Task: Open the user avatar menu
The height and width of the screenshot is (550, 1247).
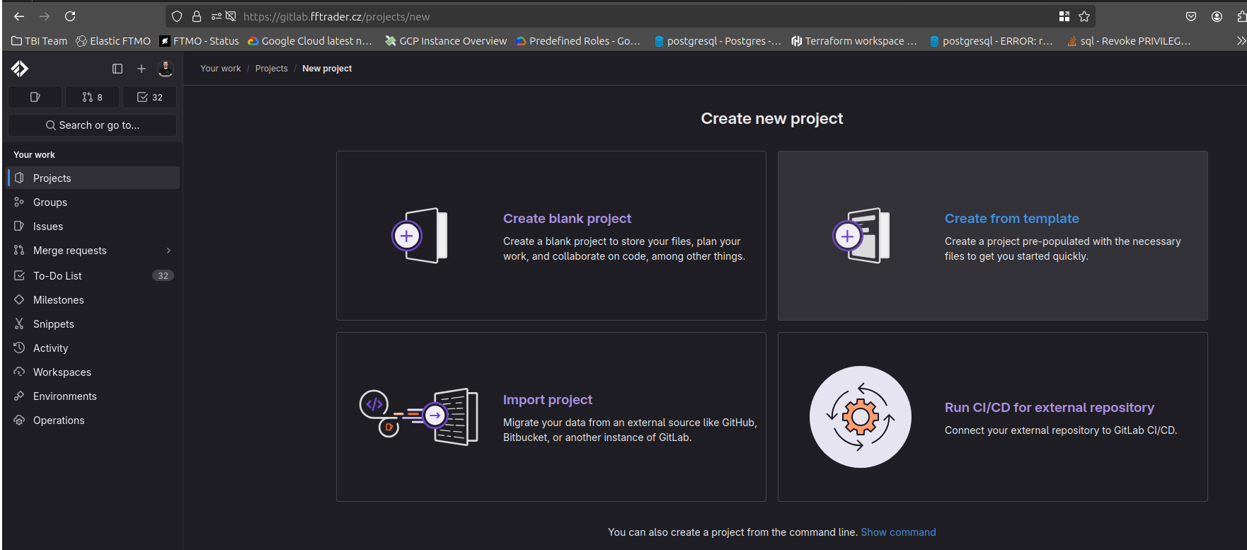Action: coord(166,69)
